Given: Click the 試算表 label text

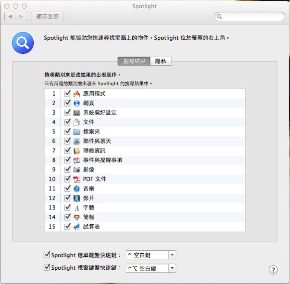Looking at the screenshot, I should (x=91, y=226).
